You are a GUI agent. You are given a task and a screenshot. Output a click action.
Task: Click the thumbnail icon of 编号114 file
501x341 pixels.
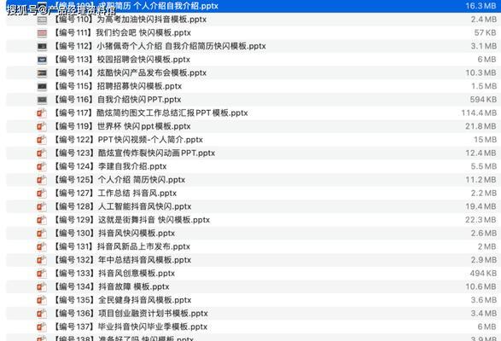click(x=42, y=73)
